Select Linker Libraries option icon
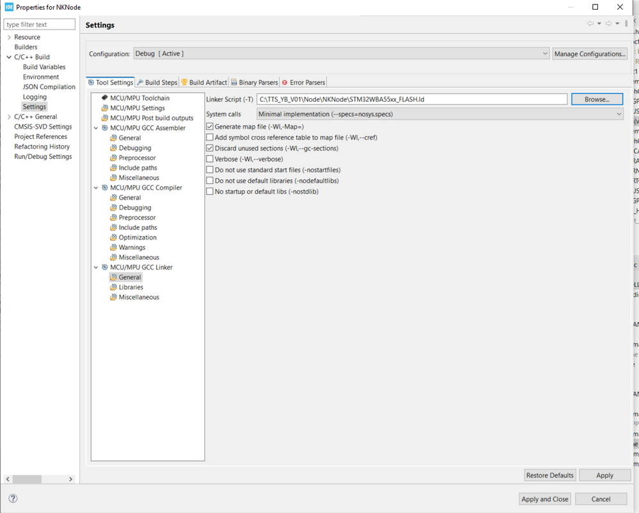This screenshot has width=639, height=513. coord(114,288)
